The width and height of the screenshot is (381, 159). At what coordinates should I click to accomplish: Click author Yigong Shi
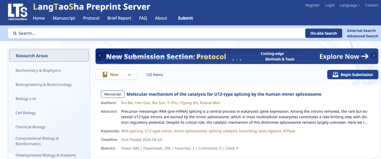[x=188, y=103]
